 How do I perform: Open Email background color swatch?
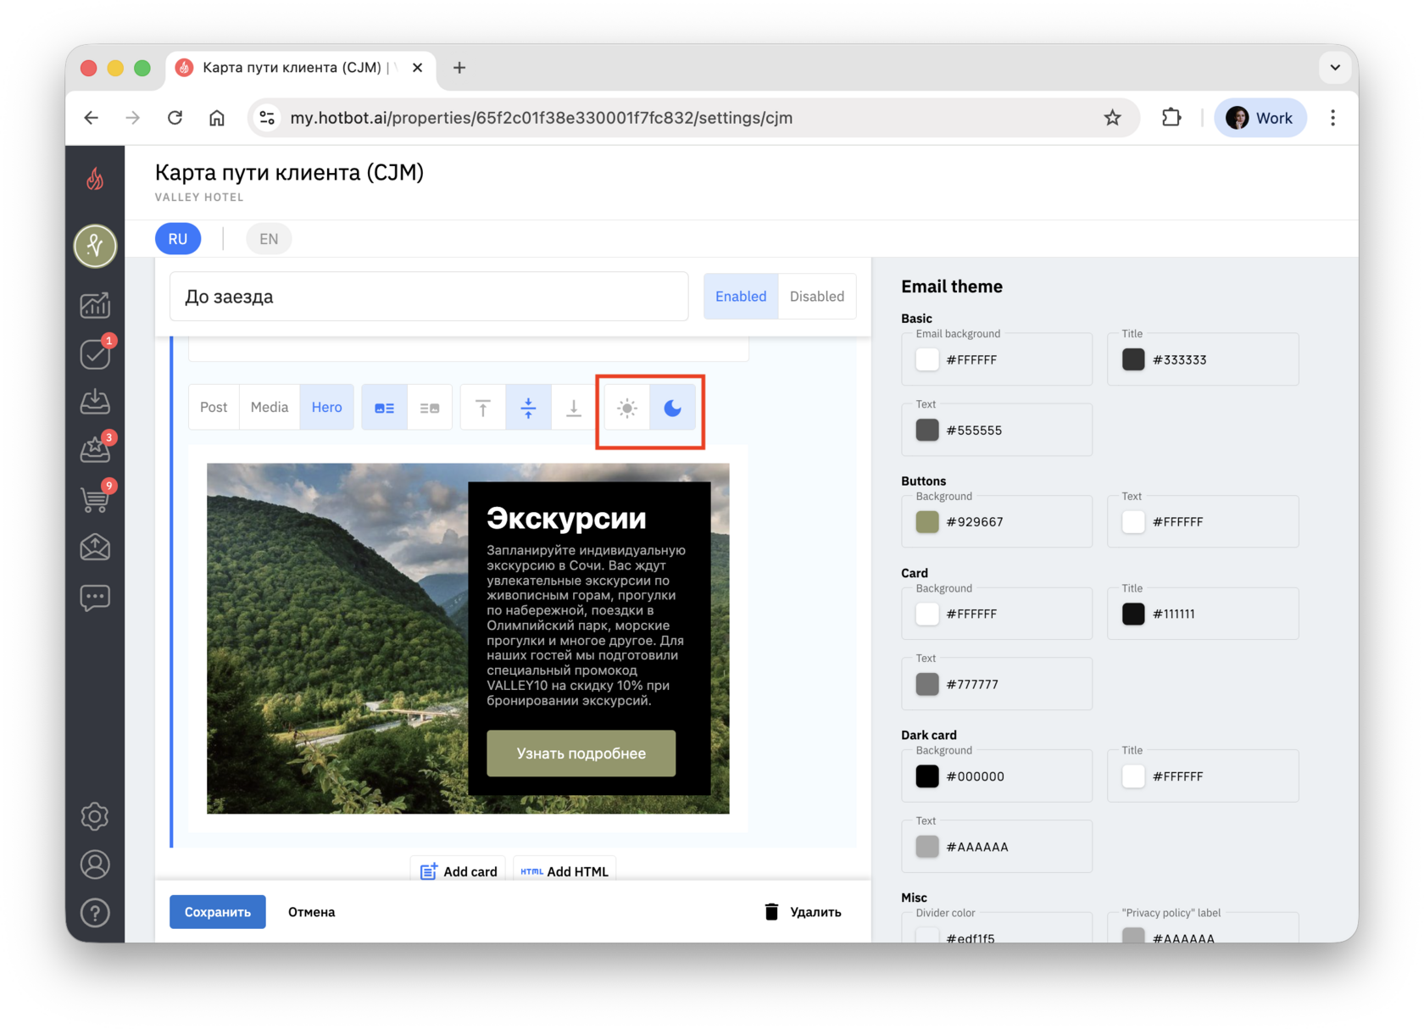coord(927,359)
